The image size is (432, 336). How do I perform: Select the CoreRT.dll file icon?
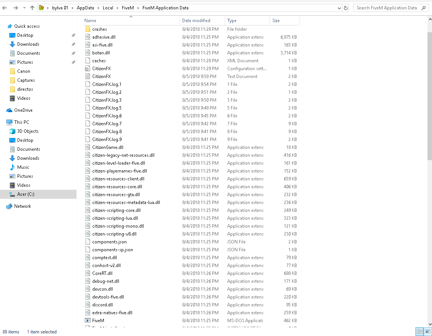click(88, 273)
